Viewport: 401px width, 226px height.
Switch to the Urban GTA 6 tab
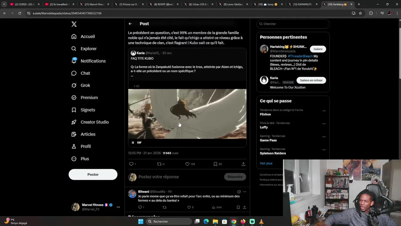[198, 4]
